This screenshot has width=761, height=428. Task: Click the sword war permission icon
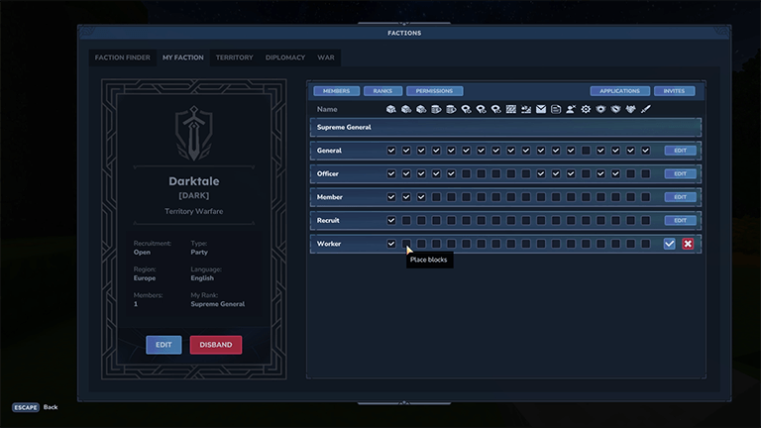point(645,109)
